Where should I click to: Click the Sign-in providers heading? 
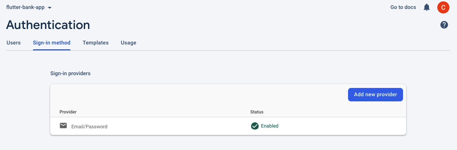tap(70, 73)
